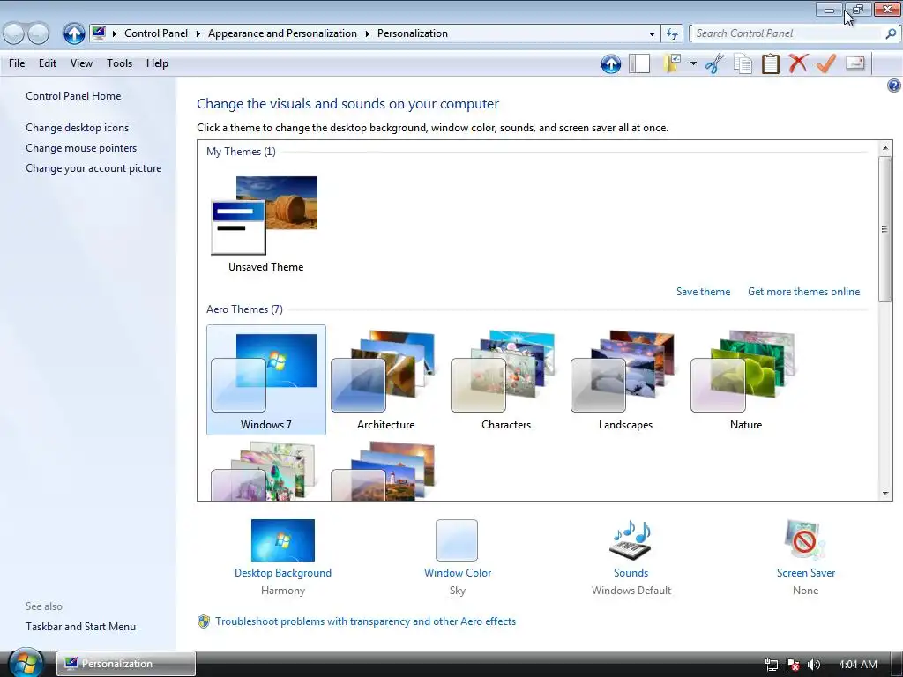This screenshot has width=903, height=677.
Task: Click the magnifier search icon
Action: tap(891, 33)
